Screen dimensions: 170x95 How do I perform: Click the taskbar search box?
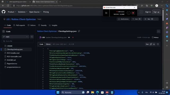[73, 92]
